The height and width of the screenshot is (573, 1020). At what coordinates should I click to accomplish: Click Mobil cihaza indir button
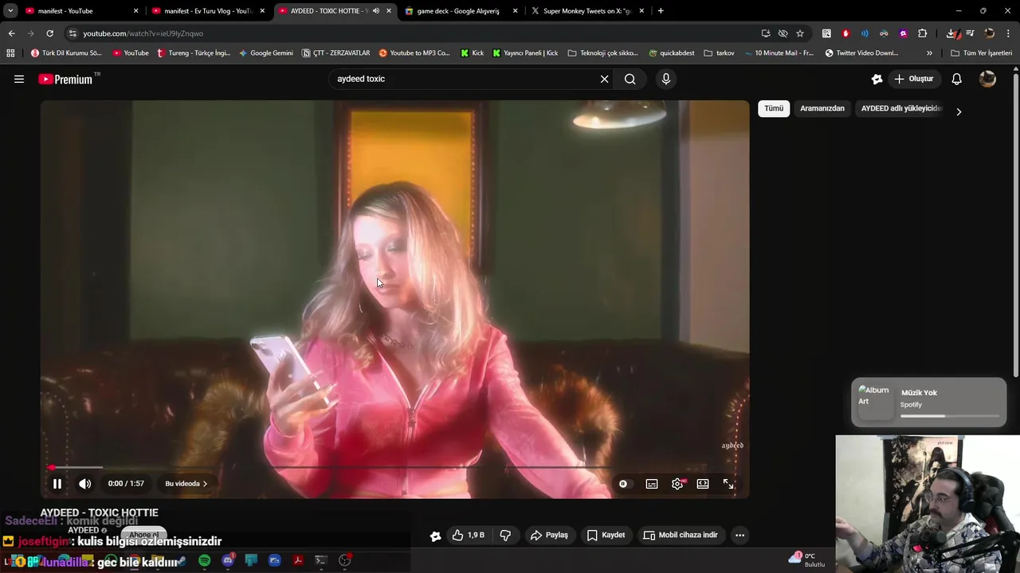[x=681, y=536]
